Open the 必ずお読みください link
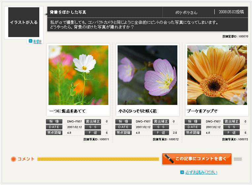The image size is (252, 185). click(x=201, y=172)
